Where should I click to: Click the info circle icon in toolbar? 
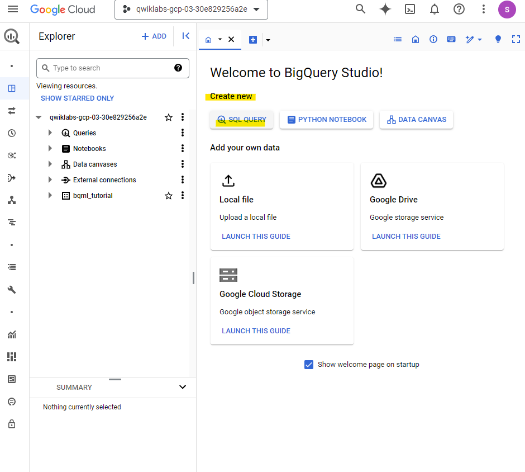tap(433, 40)
